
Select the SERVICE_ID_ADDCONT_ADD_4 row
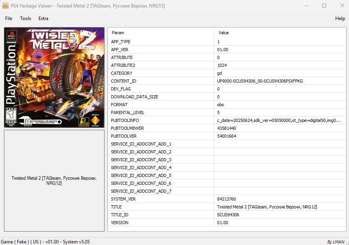tap(227, 168)
